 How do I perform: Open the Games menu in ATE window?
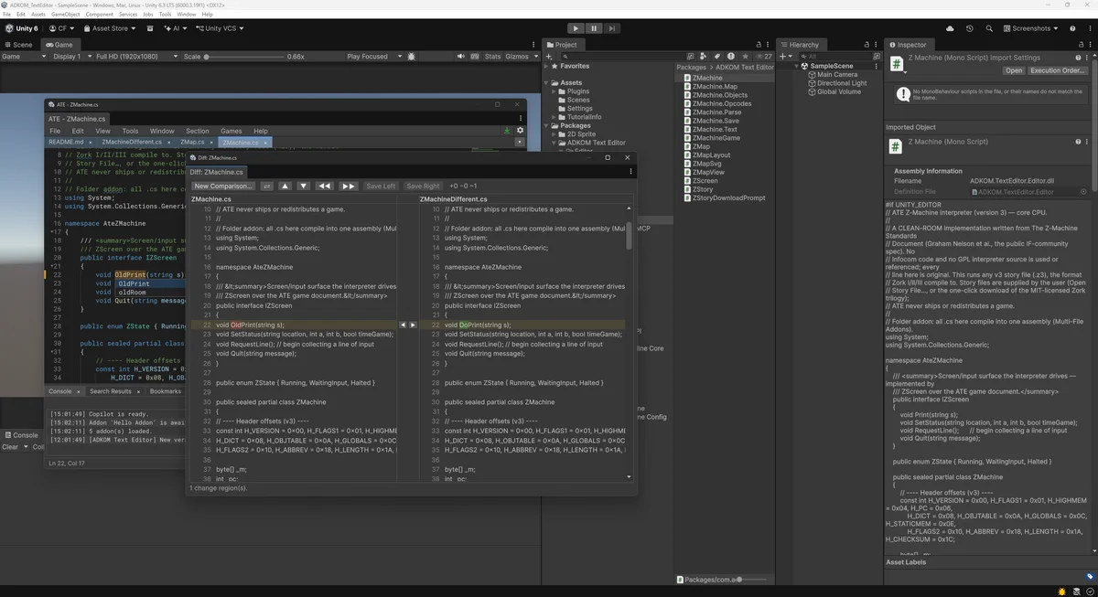231,131
